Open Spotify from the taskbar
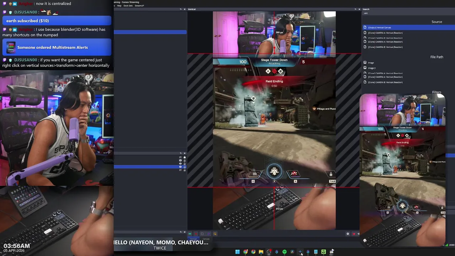Screen dimensions: 455x256 pyautogui.click(x=284, y=252)
